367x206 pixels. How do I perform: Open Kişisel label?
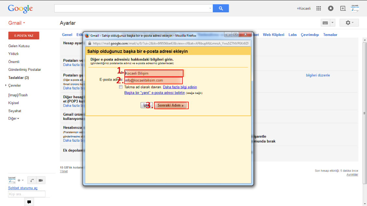tap(13, 103)
